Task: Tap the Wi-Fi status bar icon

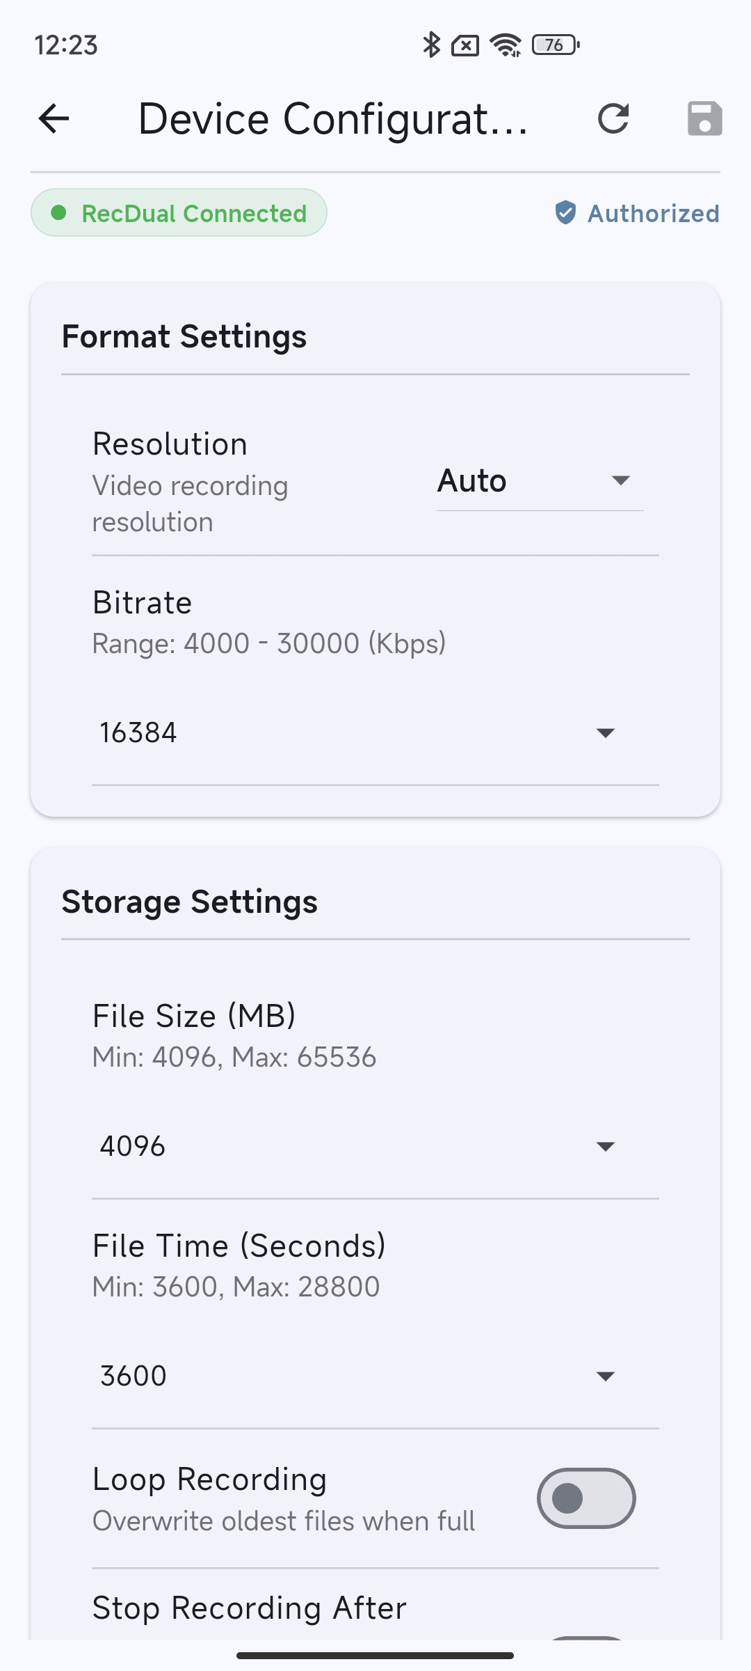Action: tap(506, 45)
